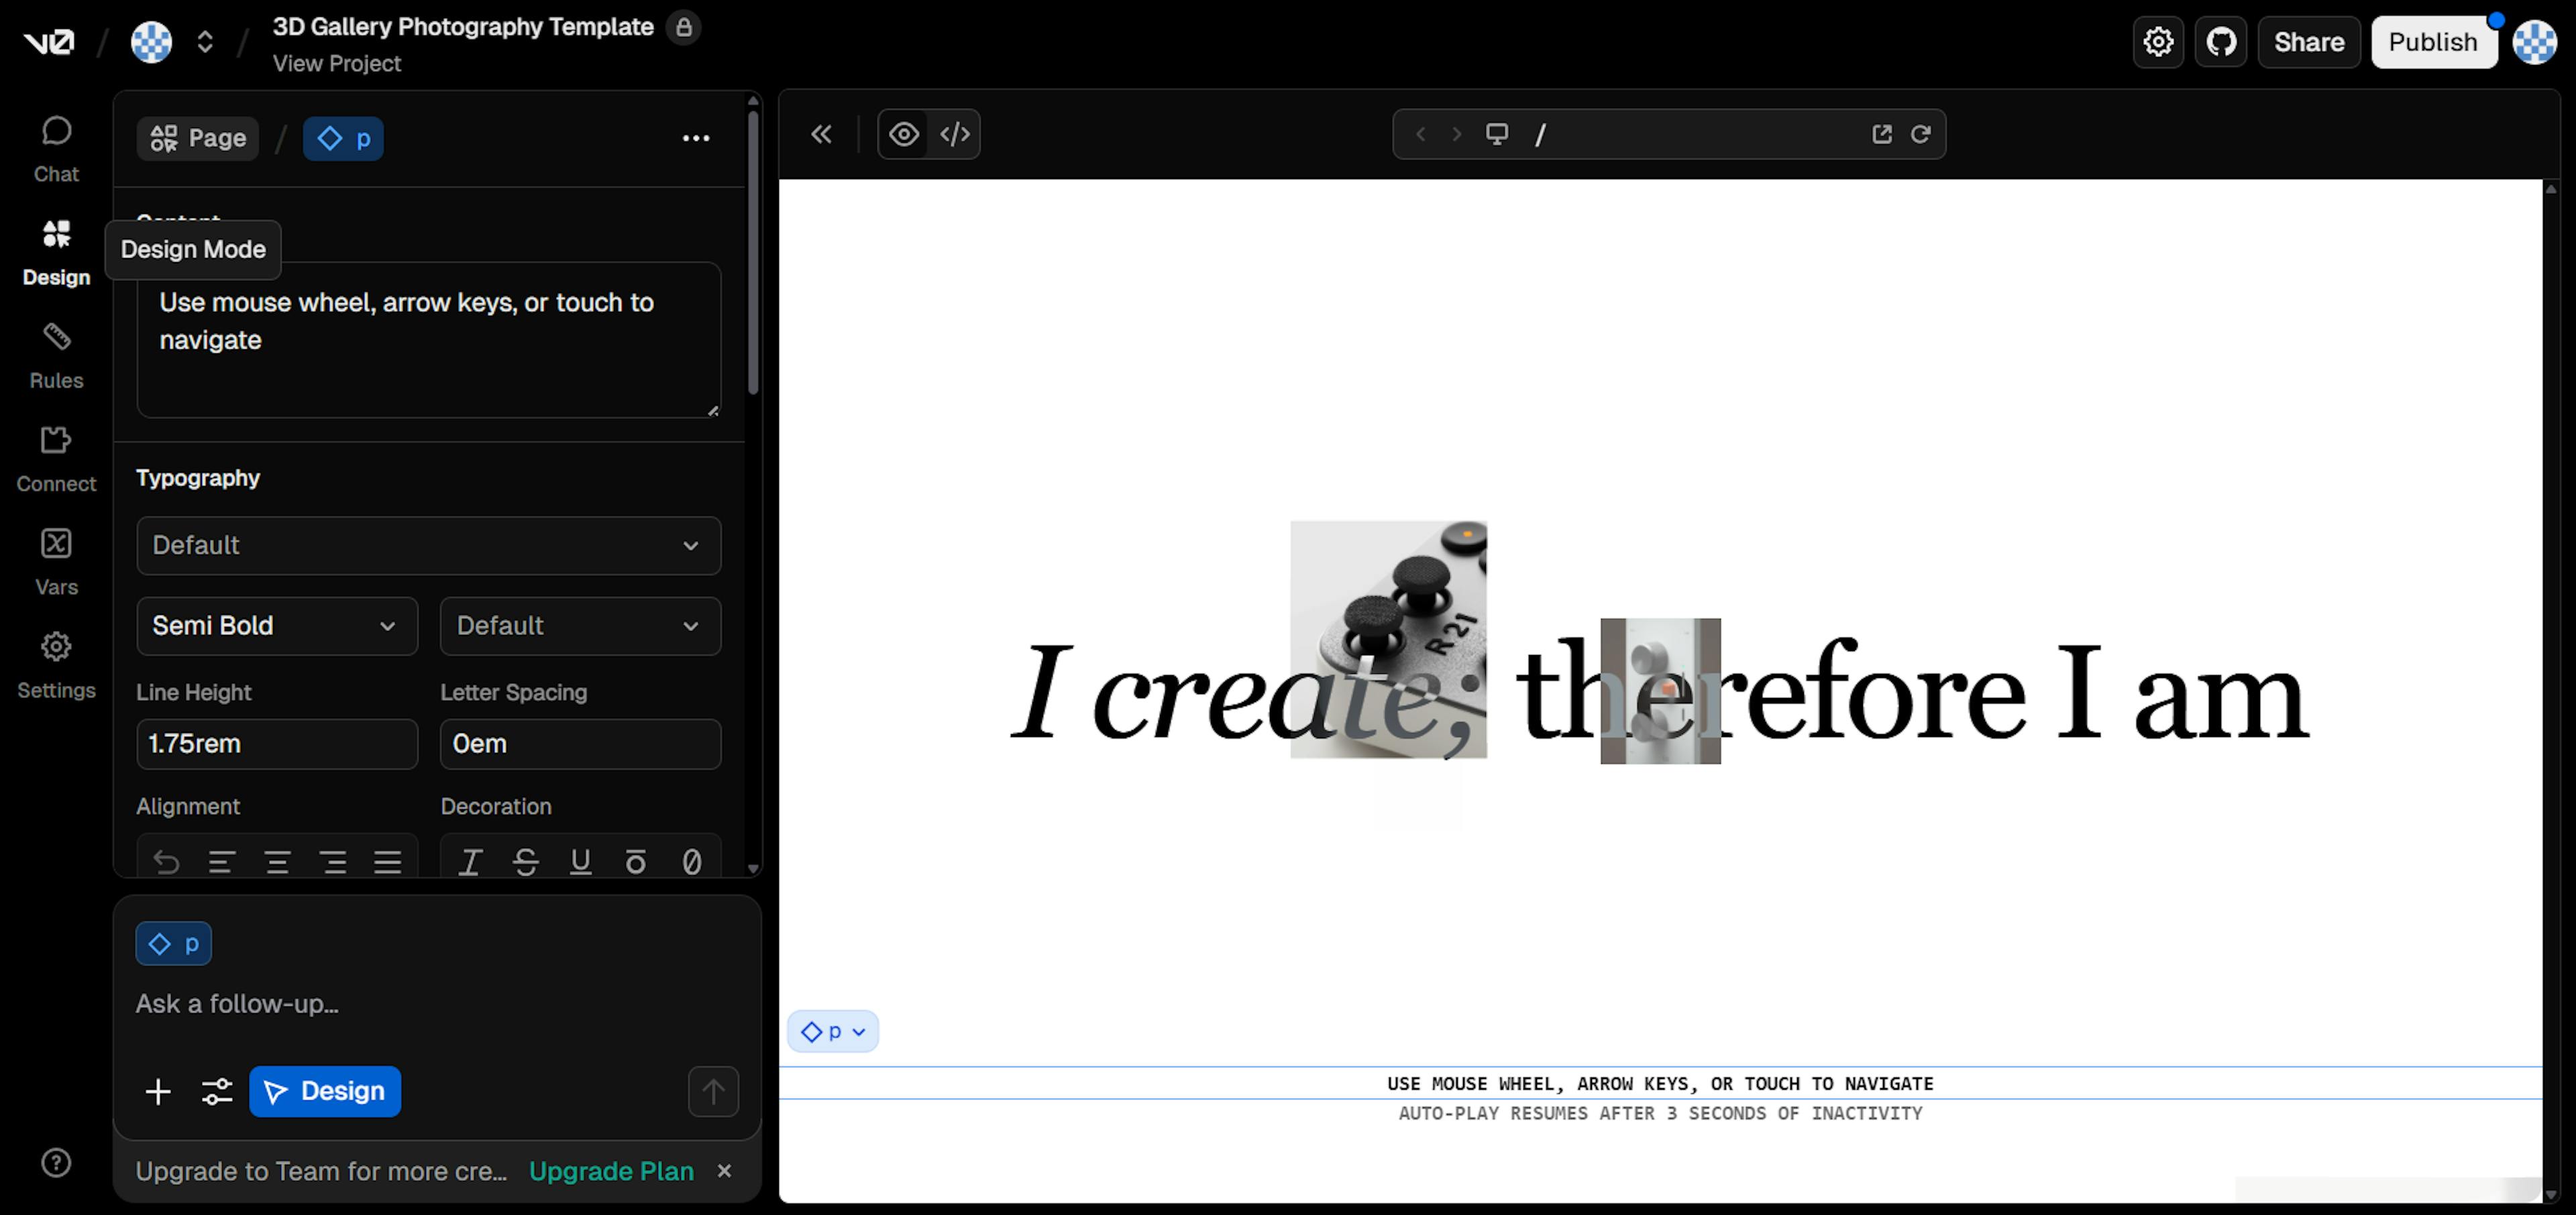
Task: Open the Default font family dropdown
Action: tap(428, 546)
